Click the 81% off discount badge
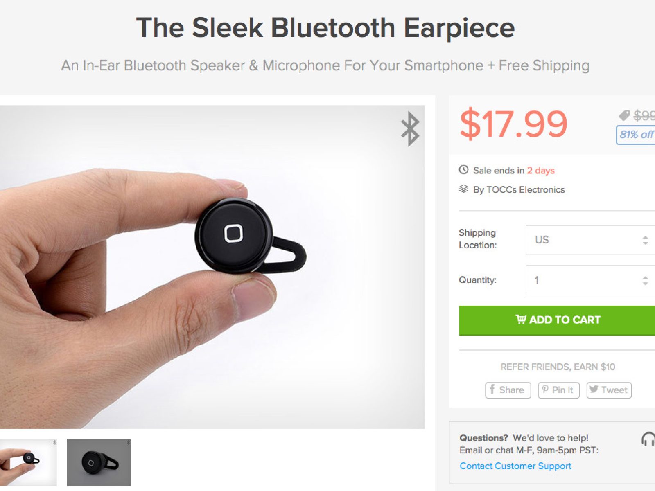655x491 pixels. tap(636, 135)
